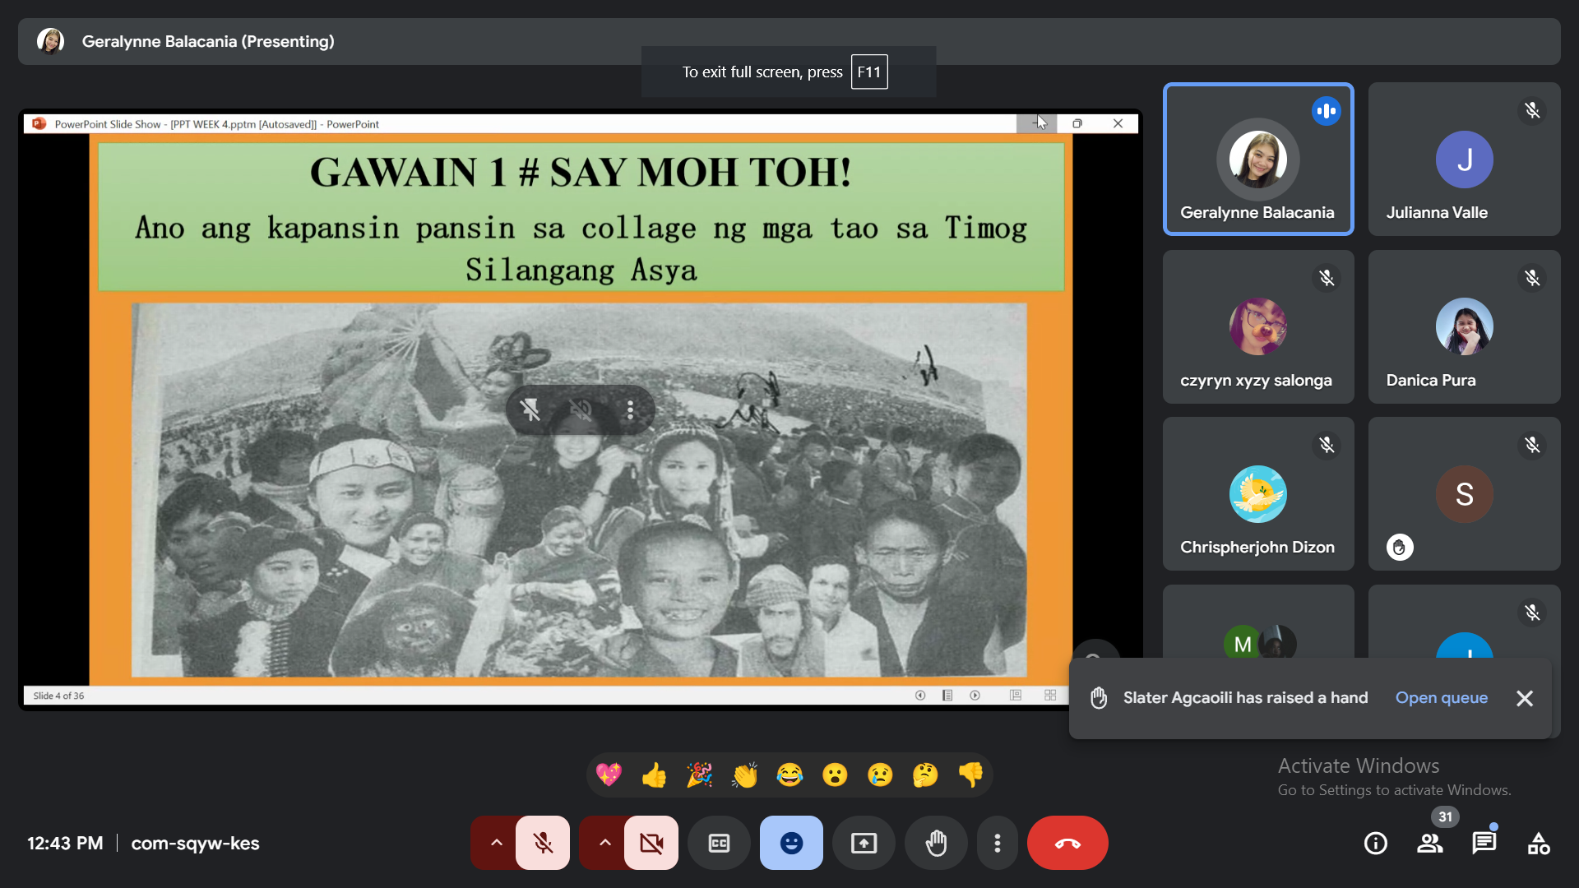This screenshot has height=888, width=1579.
Task: Expand video settings arrow next to camera
Action: pos(604,843)
